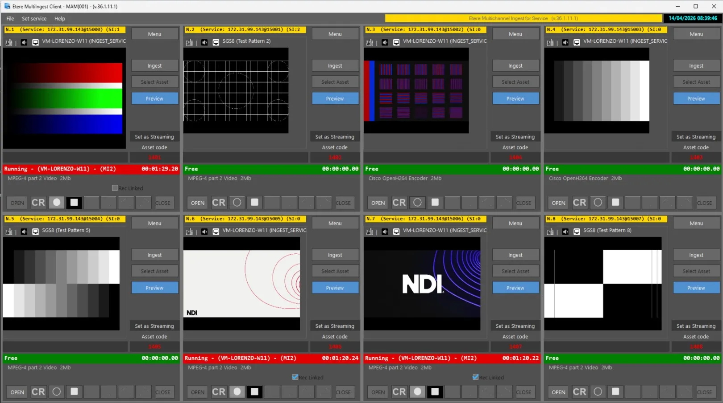Click the CR icon in channel N.5
The height and width of the screenshot is (403, 723).
coord(38,392)
